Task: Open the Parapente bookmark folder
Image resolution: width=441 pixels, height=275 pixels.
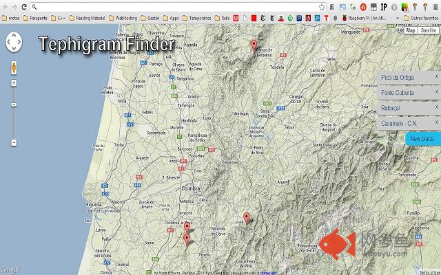Action: 35,19
